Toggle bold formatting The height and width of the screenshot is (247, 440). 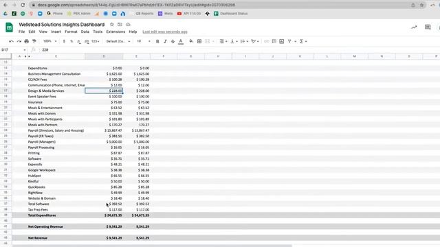(157, 41)
